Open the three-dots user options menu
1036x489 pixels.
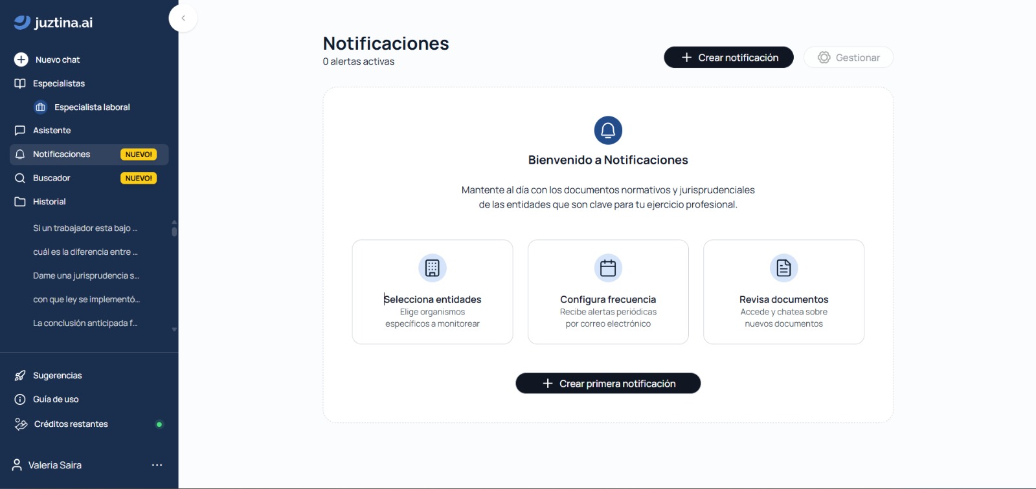pyautogui.click(x=157, y=465)
